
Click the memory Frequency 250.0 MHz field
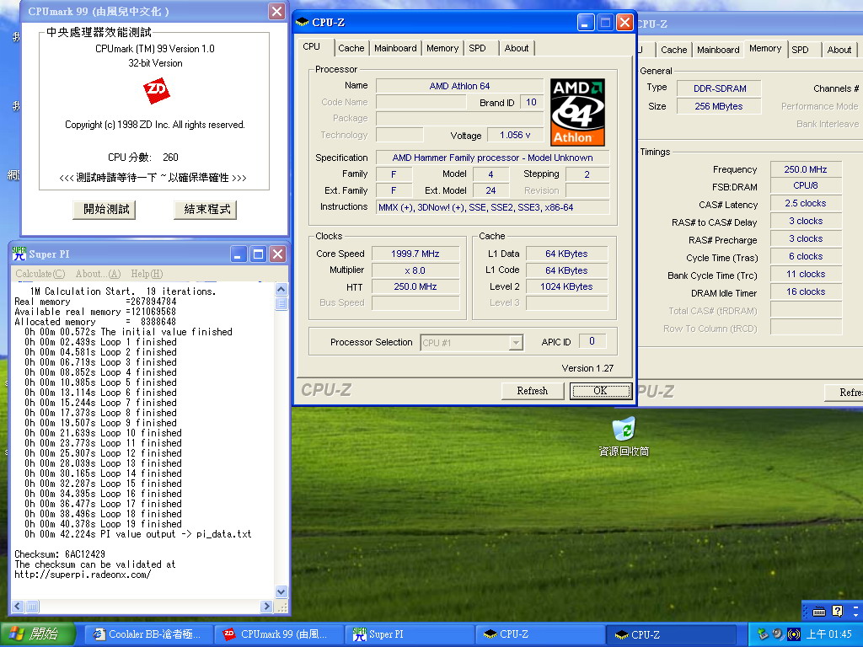[x=806, y=169]
